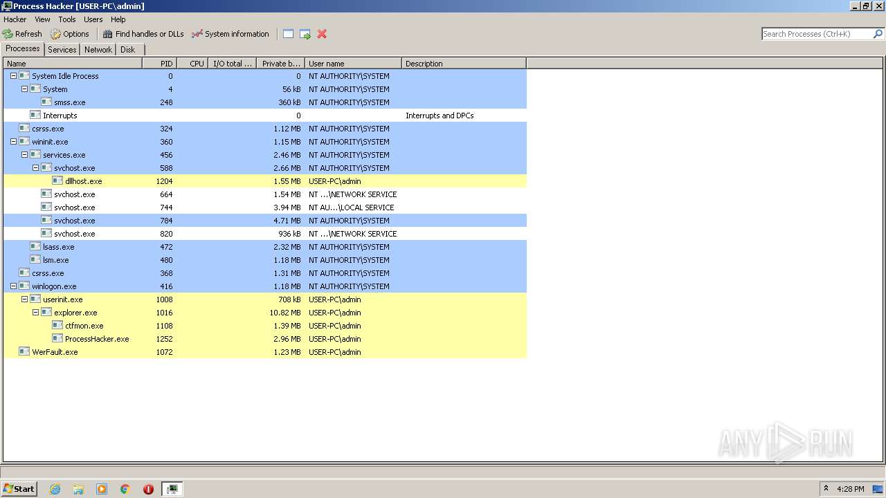The image size is (886, 498).
Task: Sort by the Name column header
Action: [73, 64]
